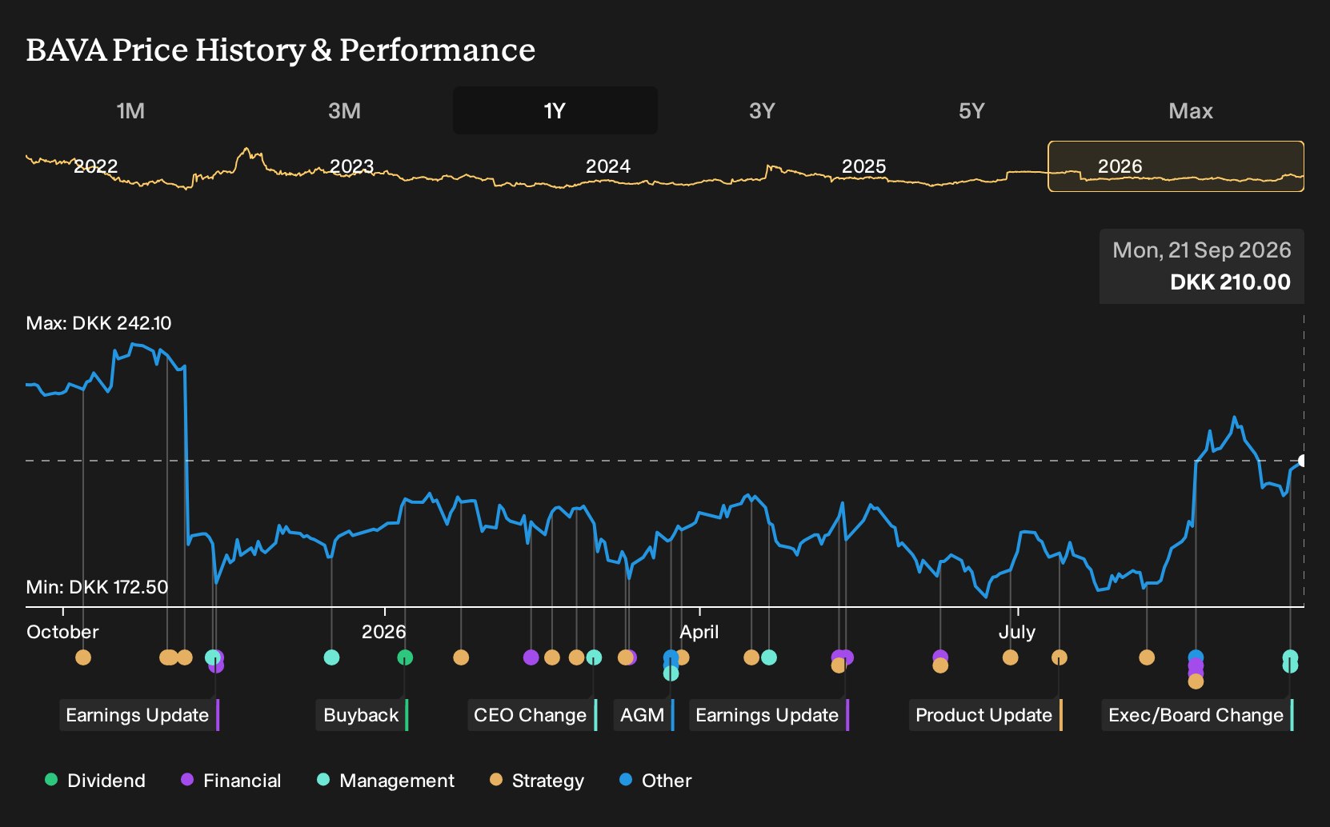This screenshot has height=827, width=1330.
Task: Toggle the Strategy legend filter
Action: (537, 781)
